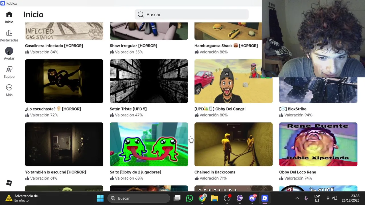Image resolution: width=365 pixels, height=205 pixels.
Task: Click Gasolinera infectada [HORROR] title
Action: point(54,46)
